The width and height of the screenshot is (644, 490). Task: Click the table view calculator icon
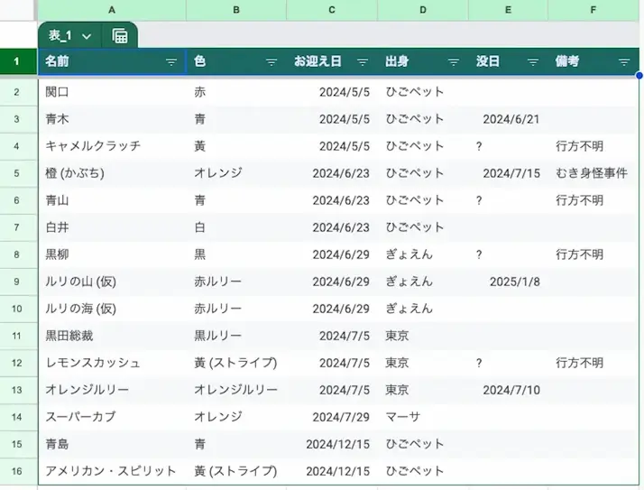120,36
